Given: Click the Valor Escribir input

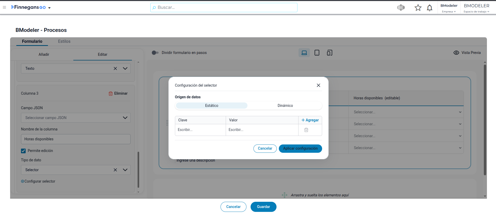Looking at the screenshot, I should tap(262, 130).
